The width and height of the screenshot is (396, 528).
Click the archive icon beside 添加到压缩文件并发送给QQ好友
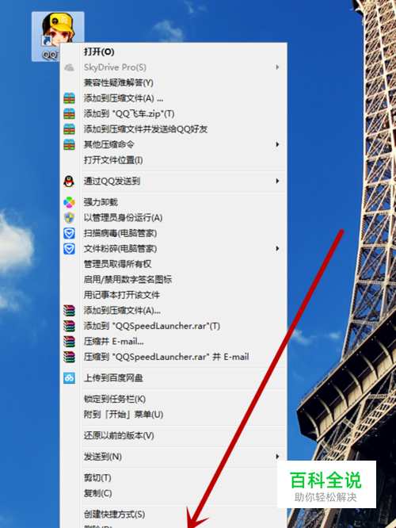[x=70, y=129]
